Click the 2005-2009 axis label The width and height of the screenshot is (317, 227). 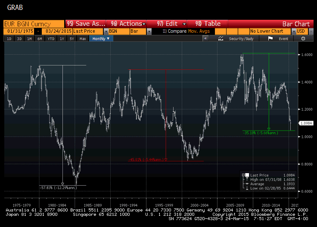235,205
